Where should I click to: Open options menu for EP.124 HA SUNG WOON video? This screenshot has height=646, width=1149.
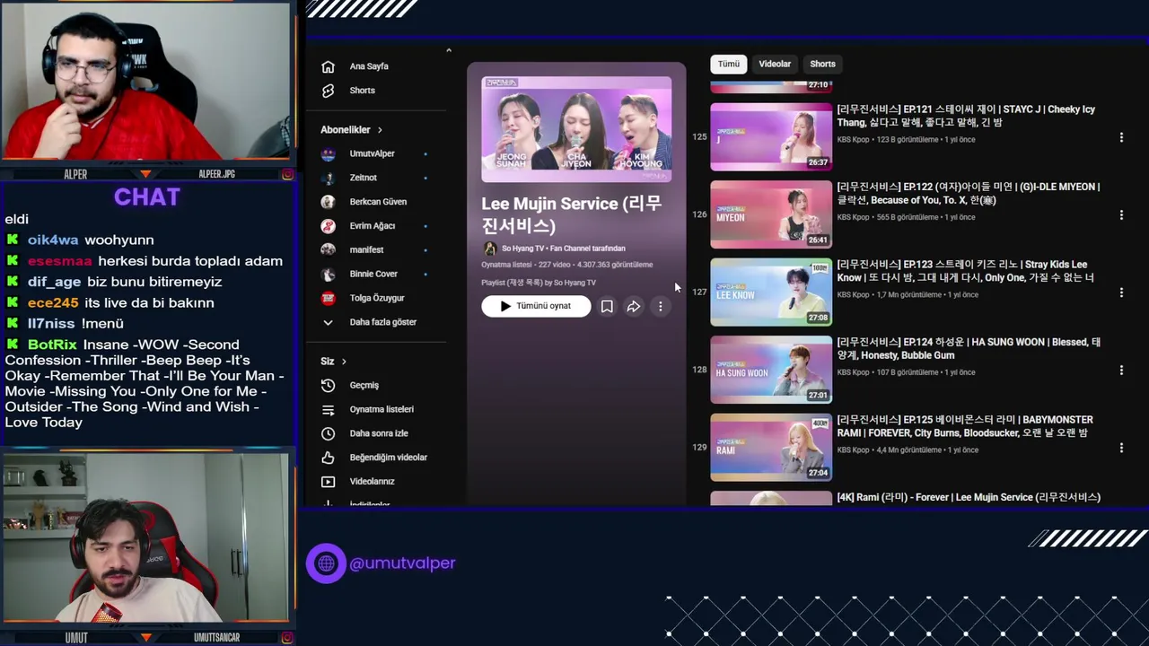(1121, 370)
